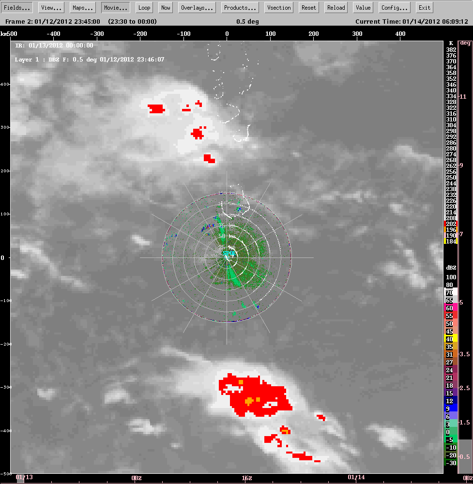This screenshot has width=473, height=484.
Task: Toggle the Vsection vertical section mode
Action: [279, 8]
